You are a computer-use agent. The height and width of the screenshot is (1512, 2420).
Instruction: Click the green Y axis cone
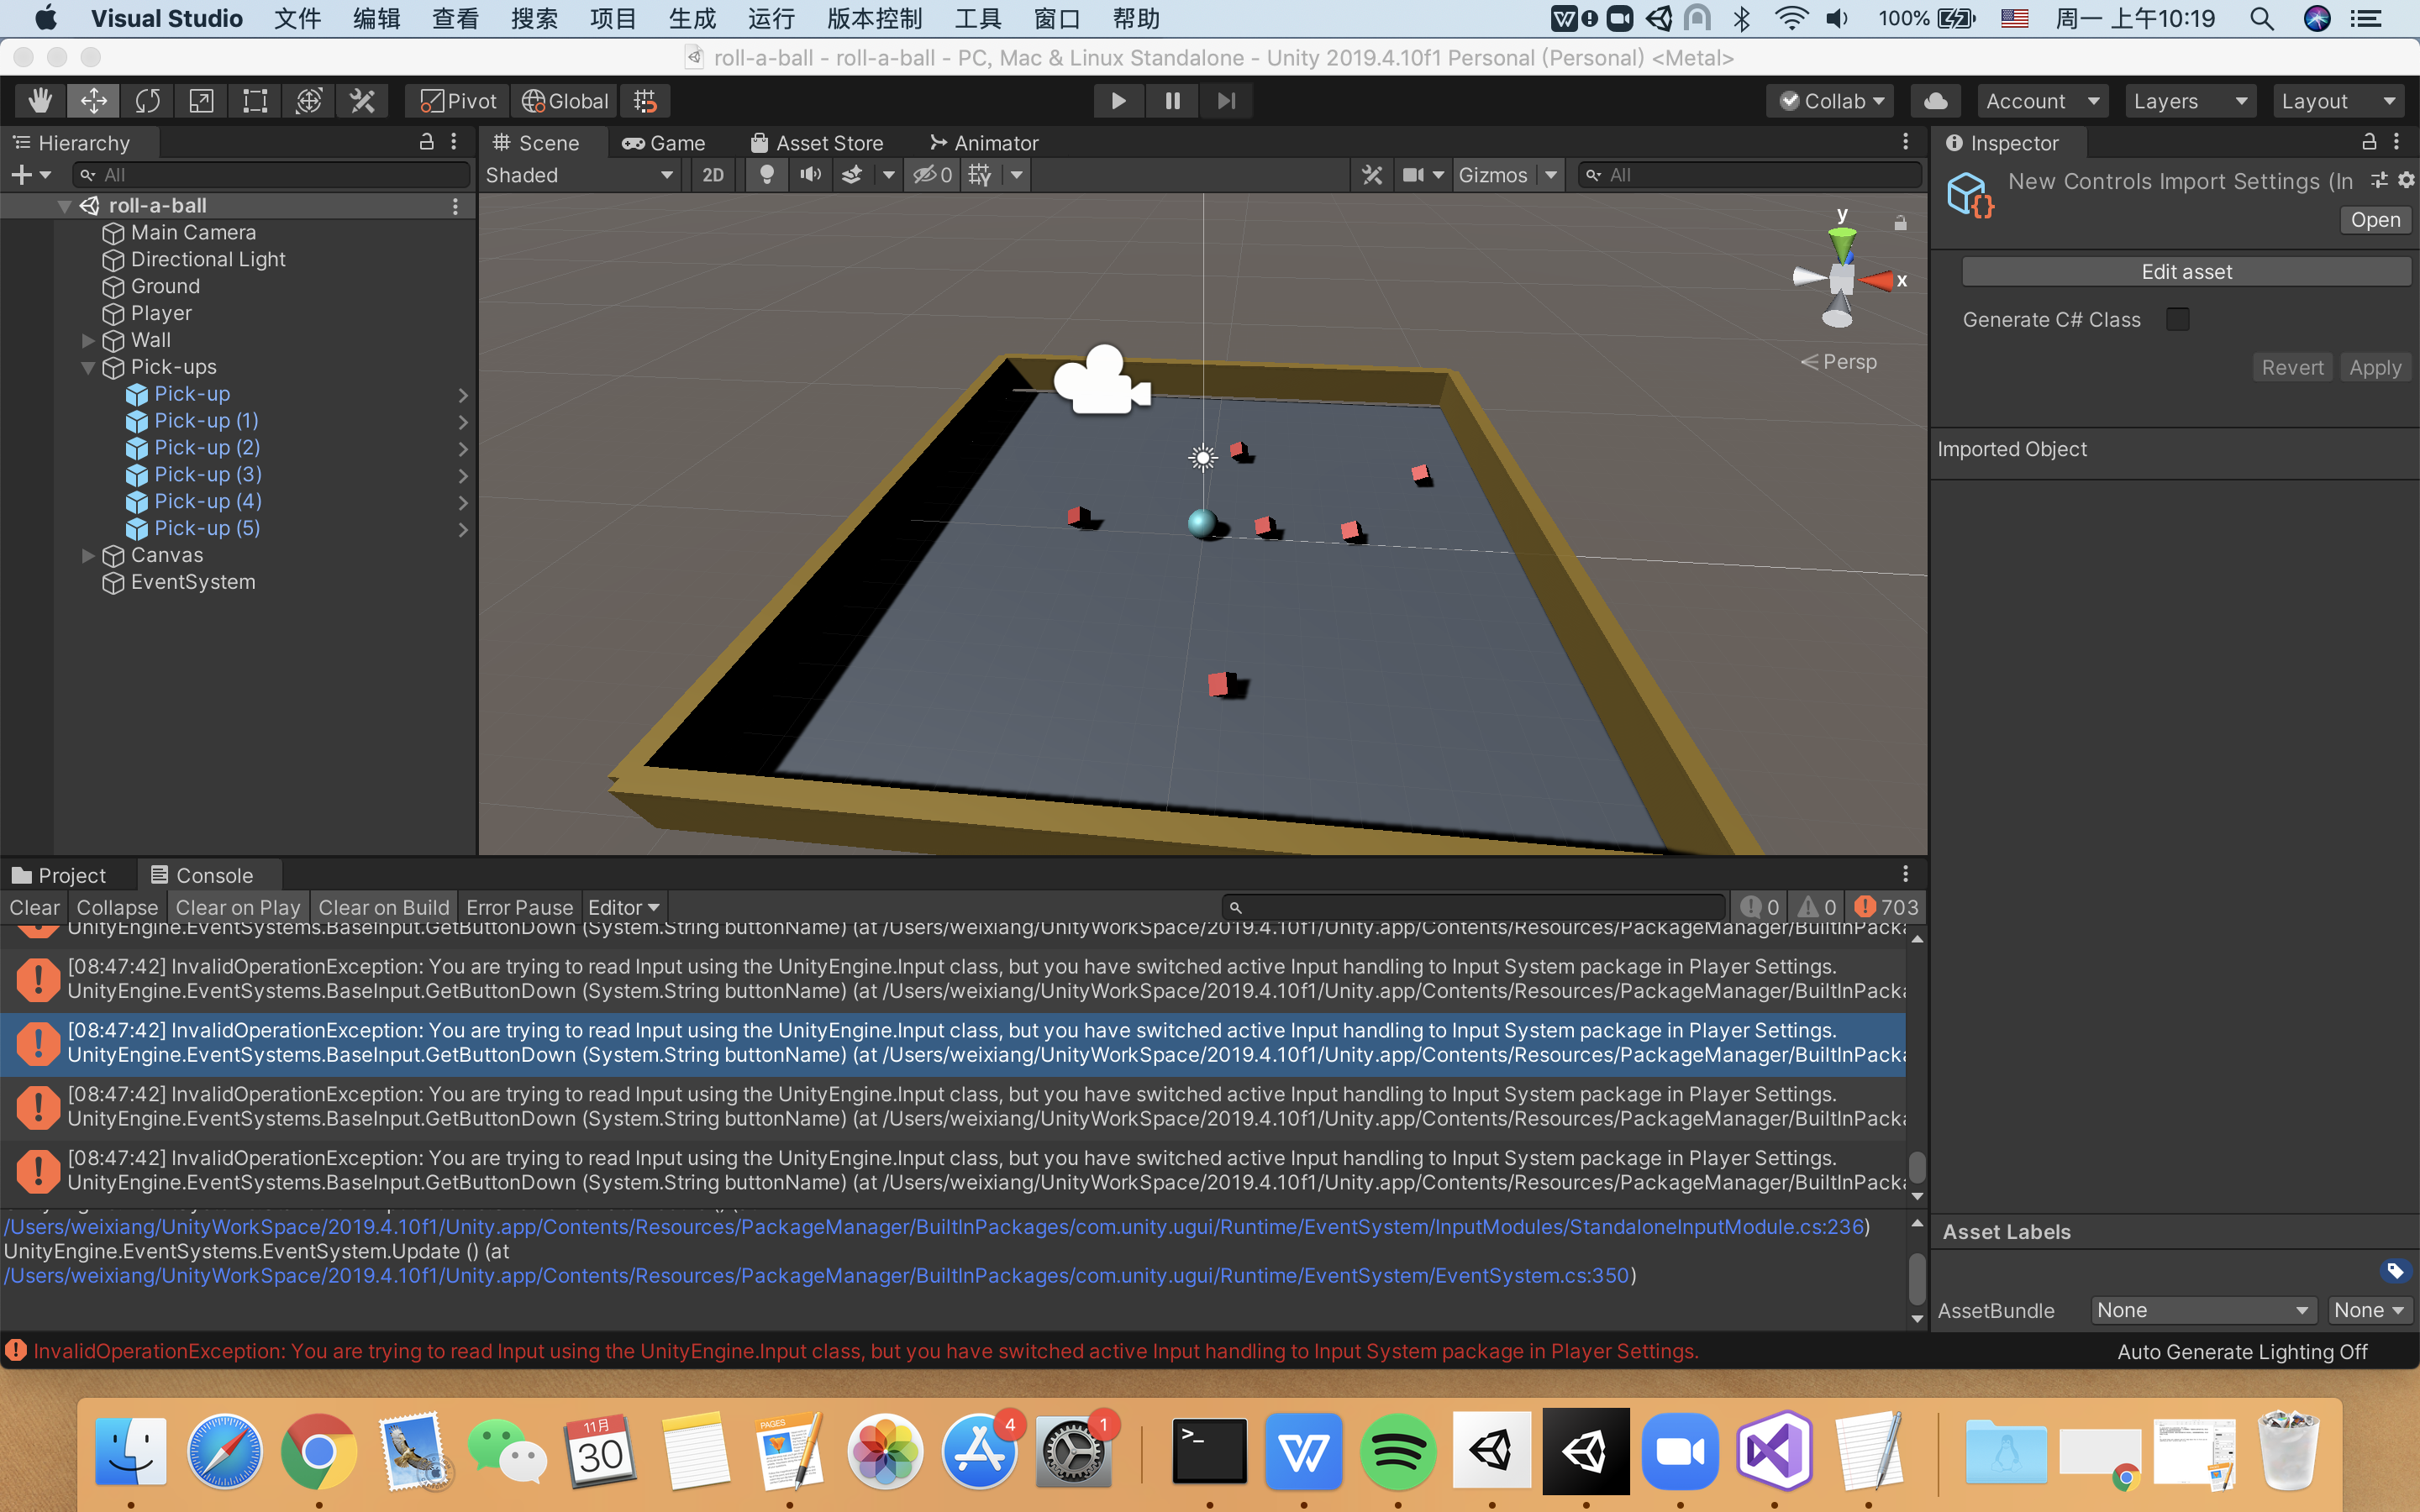(x=1842, y=244)
